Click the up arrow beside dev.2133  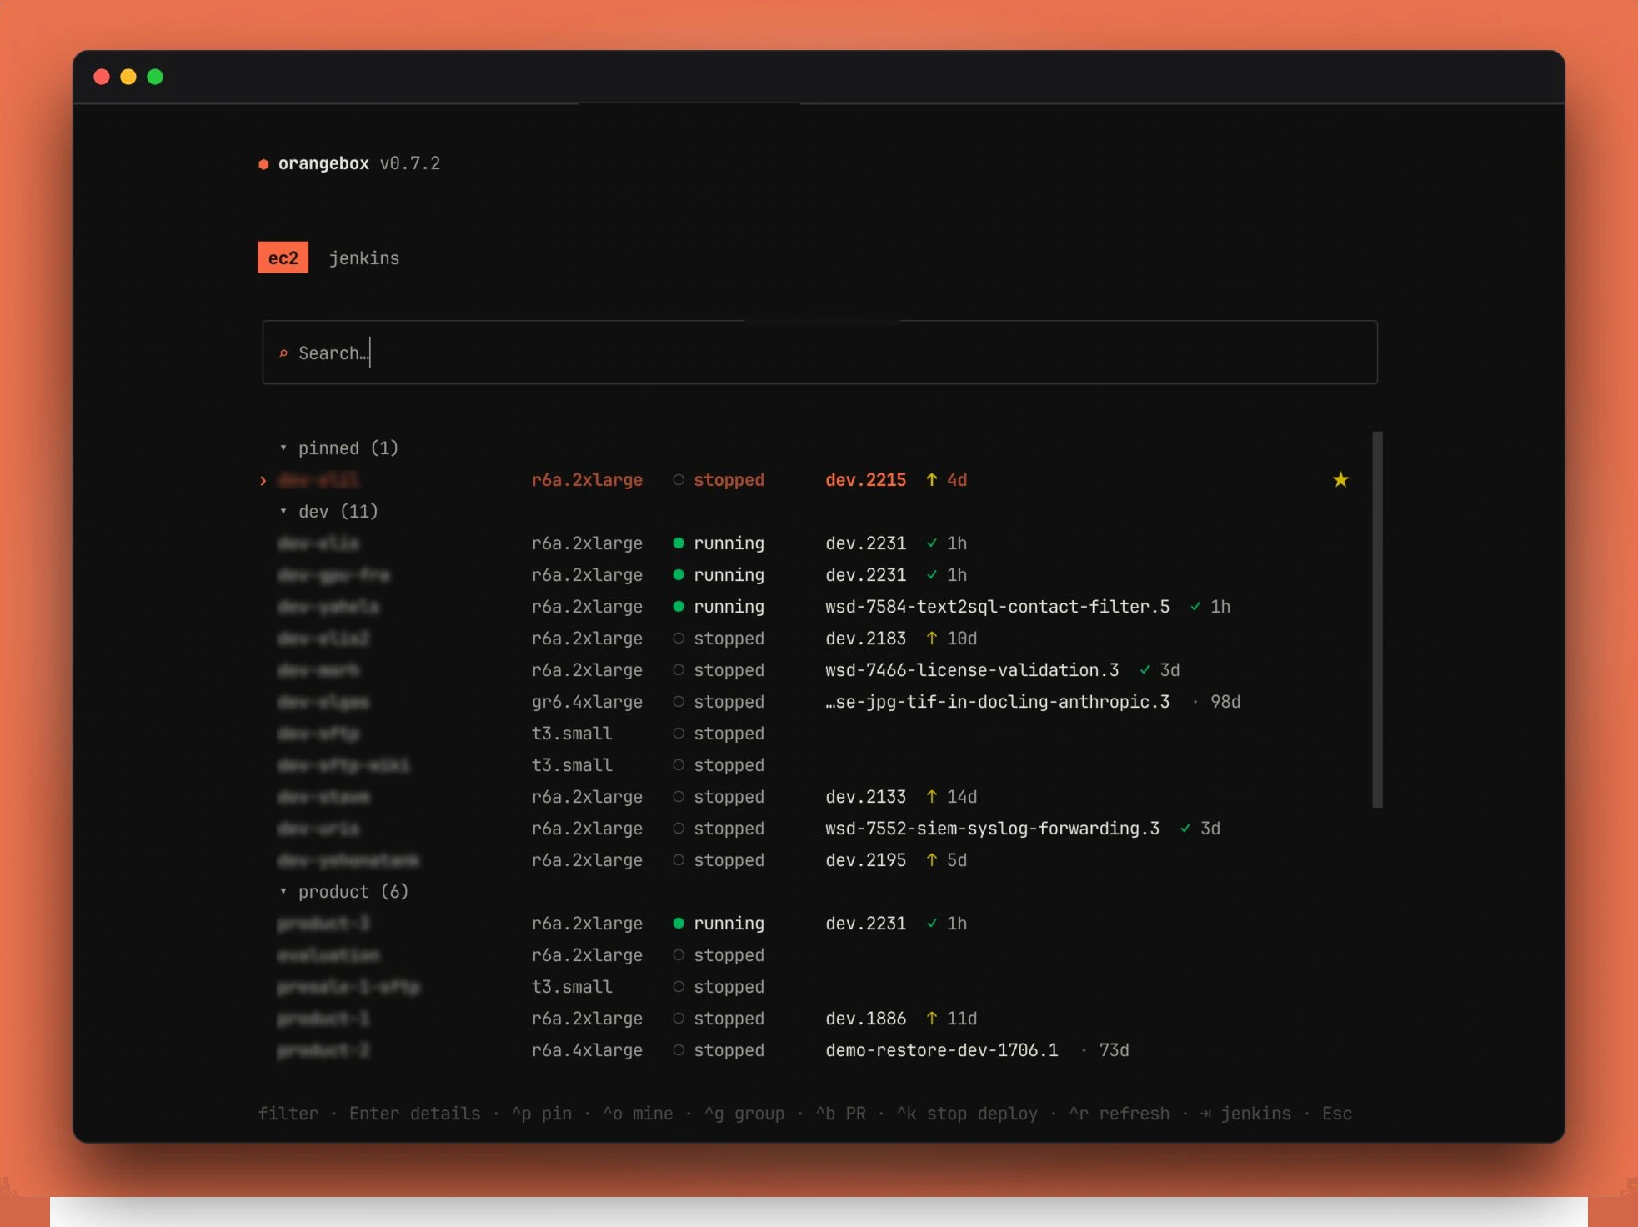(x=932, y=797)
